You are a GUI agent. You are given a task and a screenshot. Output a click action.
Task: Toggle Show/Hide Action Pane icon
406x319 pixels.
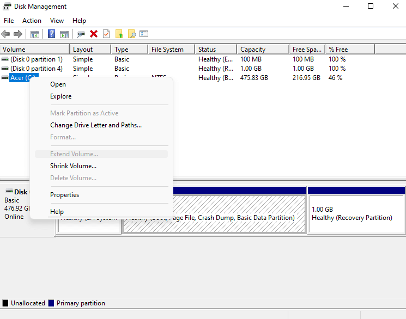64,34
